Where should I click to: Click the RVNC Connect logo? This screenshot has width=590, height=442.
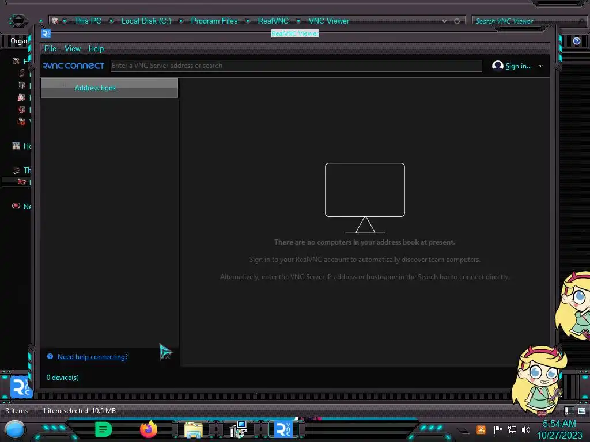click(73, 66)
